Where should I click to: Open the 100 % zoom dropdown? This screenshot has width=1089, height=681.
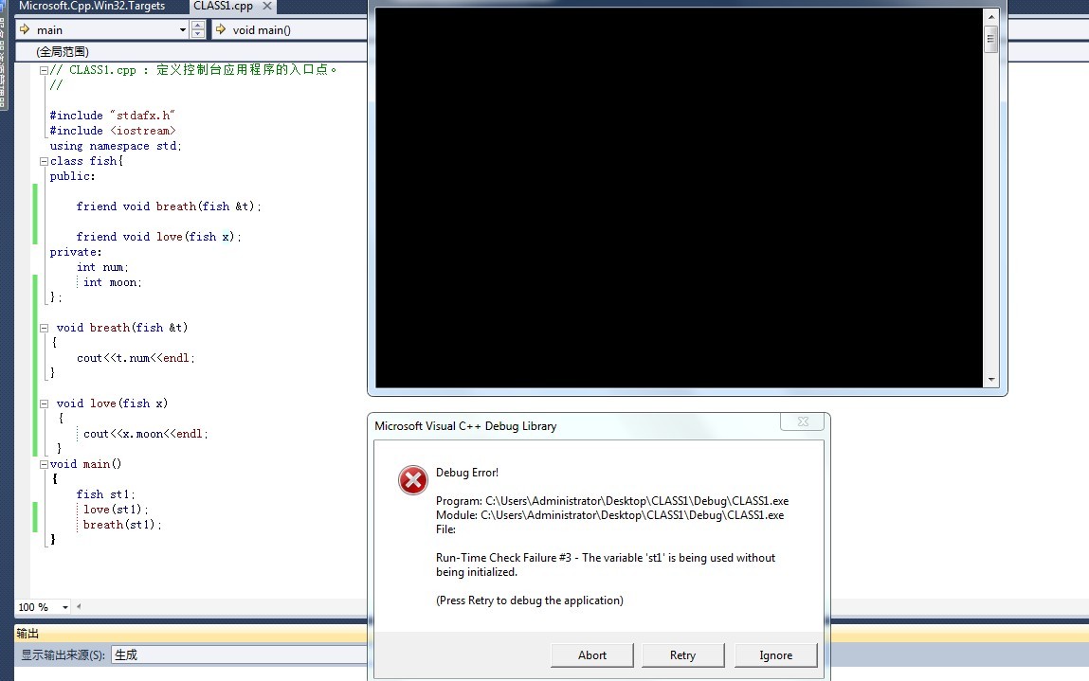tap(65, 607)
